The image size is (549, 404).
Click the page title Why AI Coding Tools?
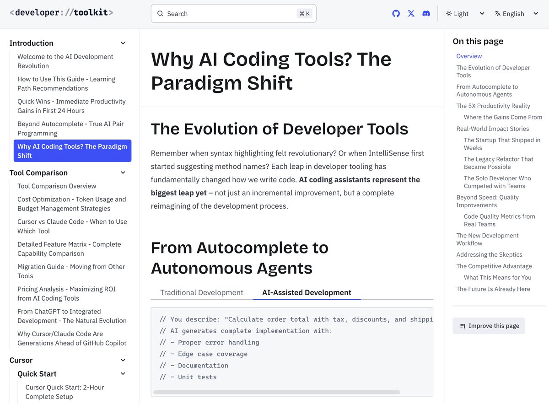[271, 71]
